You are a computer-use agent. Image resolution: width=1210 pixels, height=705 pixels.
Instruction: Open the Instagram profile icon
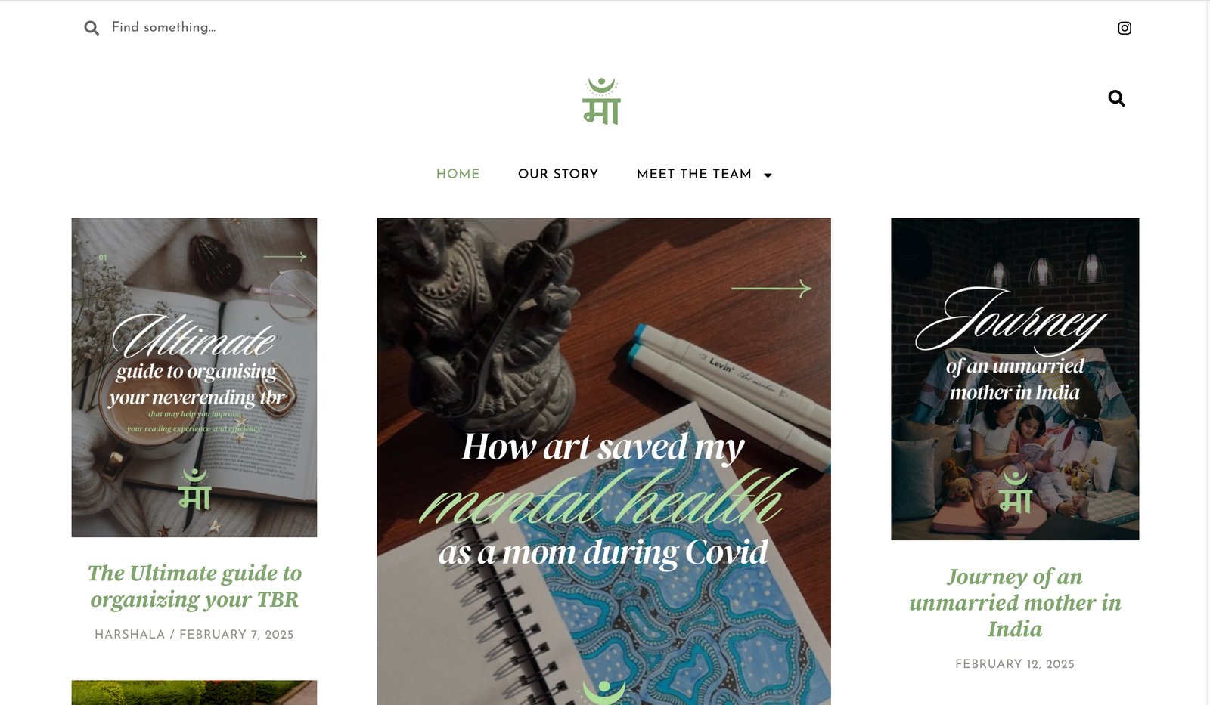pyautogui.click(x=1125, y=28)
